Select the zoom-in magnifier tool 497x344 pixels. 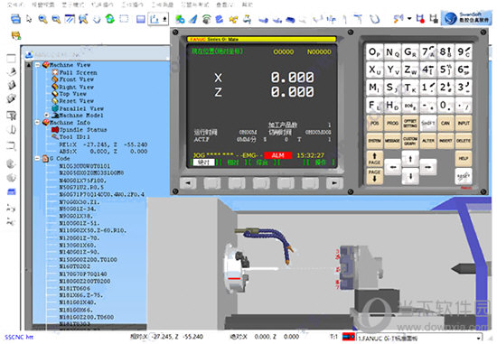[x=42, y=19]
